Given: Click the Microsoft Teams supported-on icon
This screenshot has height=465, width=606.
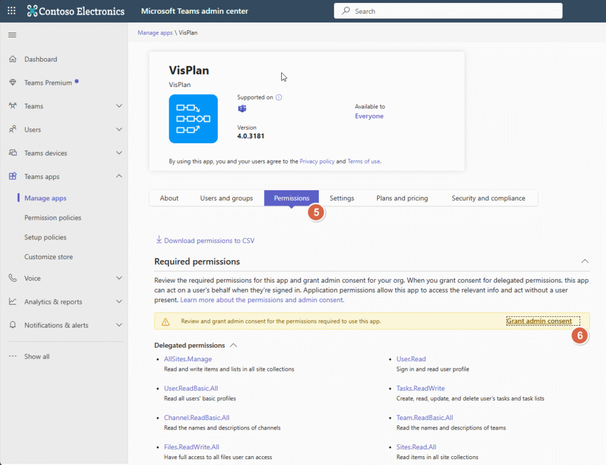Looking at the screenshot, I should pos(242,108).
